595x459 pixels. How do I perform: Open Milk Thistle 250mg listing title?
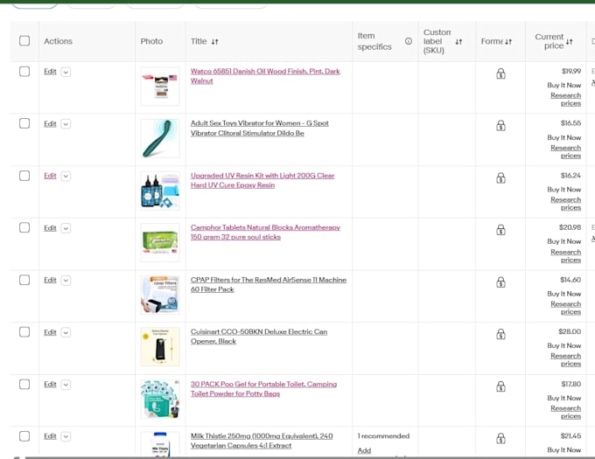tap(262, 441)
